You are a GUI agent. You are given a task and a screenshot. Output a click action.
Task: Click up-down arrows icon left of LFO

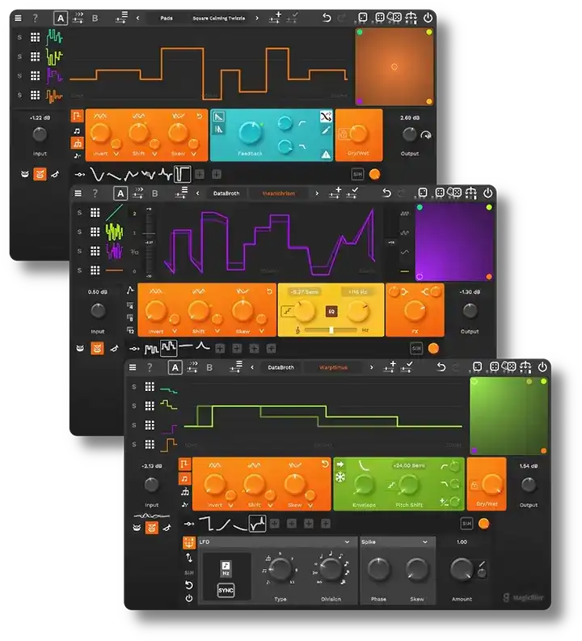click(189, 558)
